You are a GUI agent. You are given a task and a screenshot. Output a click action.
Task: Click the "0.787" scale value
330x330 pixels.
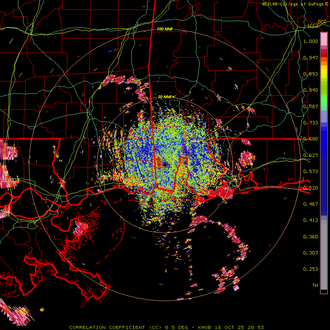pyautogui.click(x=311, y=106)
